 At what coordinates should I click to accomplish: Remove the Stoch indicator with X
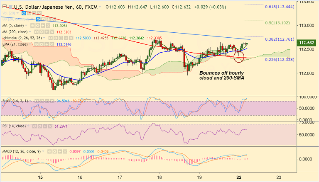[x=52, y=101]
